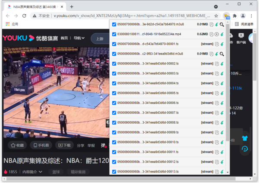Click the search icon on the first m3u8 row
Screen dimensions: 259x183
(x=222, y=25)
